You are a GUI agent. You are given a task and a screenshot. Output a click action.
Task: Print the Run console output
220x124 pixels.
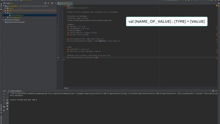7,106
